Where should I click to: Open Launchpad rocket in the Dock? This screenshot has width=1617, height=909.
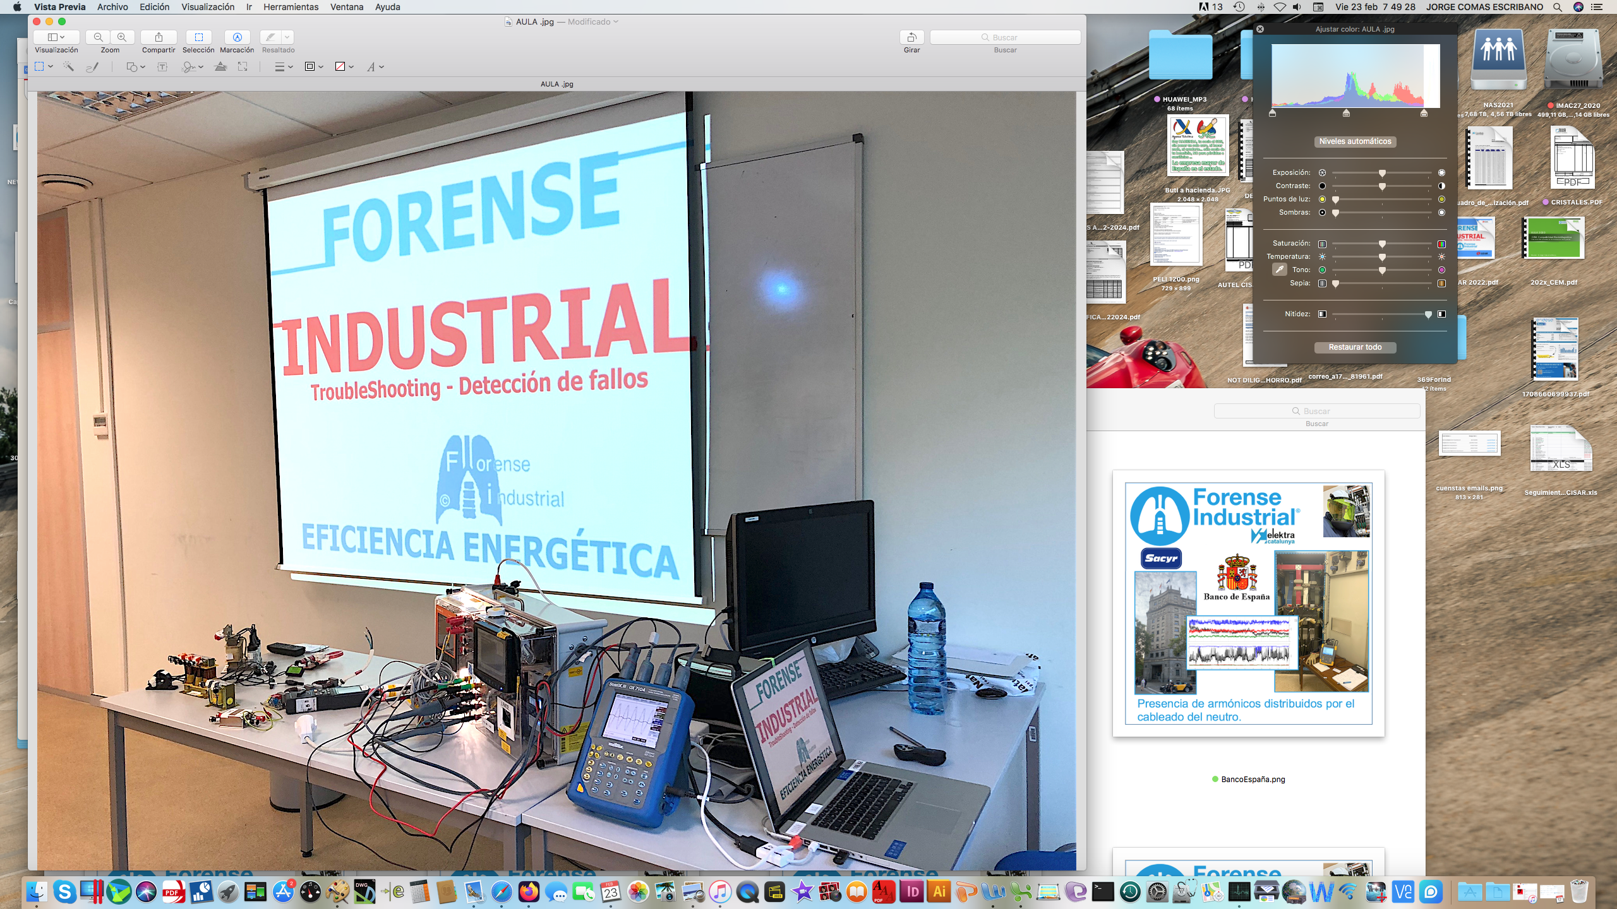228,892
